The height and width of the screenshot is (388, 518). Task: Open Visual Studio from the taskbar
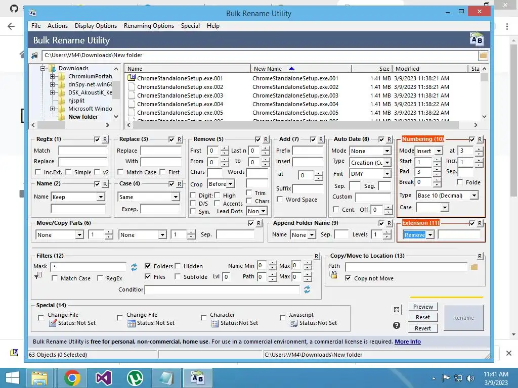[103, 378]
